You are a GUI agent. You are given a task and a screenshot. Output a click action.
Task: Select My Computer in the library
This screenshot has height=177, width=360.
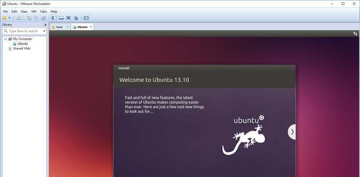23,39
